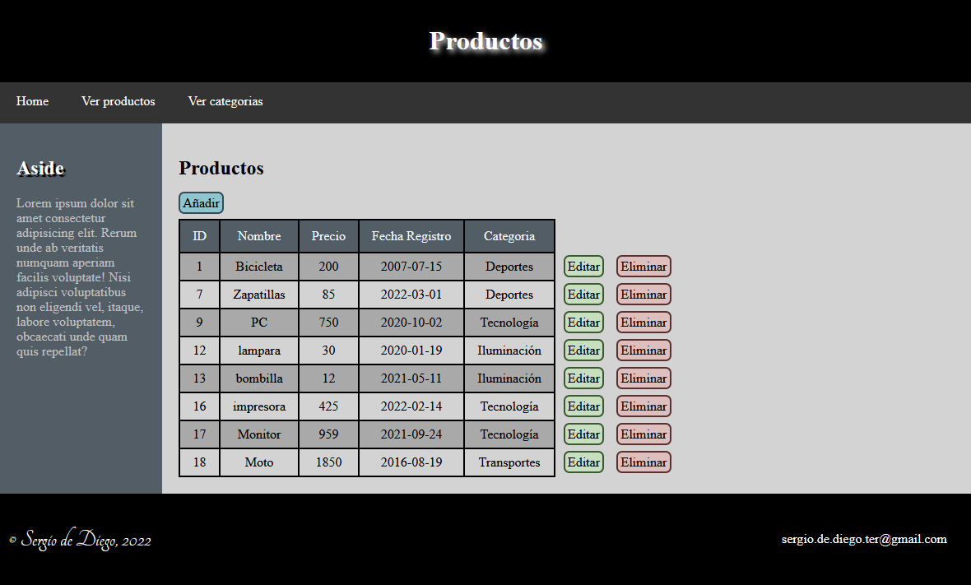Viewport: 971px width, 585px height.
Task: Click date cell 2022-03-01
Action: tap(411, 295)
